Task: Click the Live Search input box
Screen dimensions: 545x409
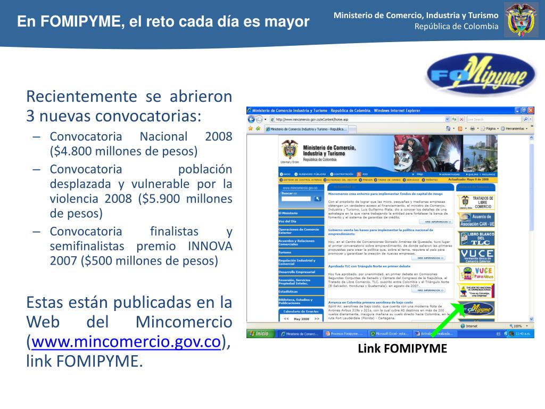Action: click(494, 119)
